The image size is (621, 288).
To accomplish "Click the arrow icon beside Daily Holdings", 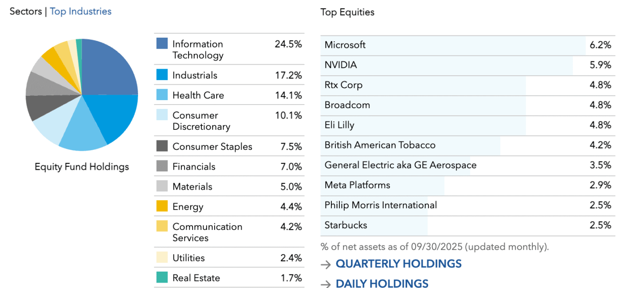I will pyautogui.click(x=326, y=284).
